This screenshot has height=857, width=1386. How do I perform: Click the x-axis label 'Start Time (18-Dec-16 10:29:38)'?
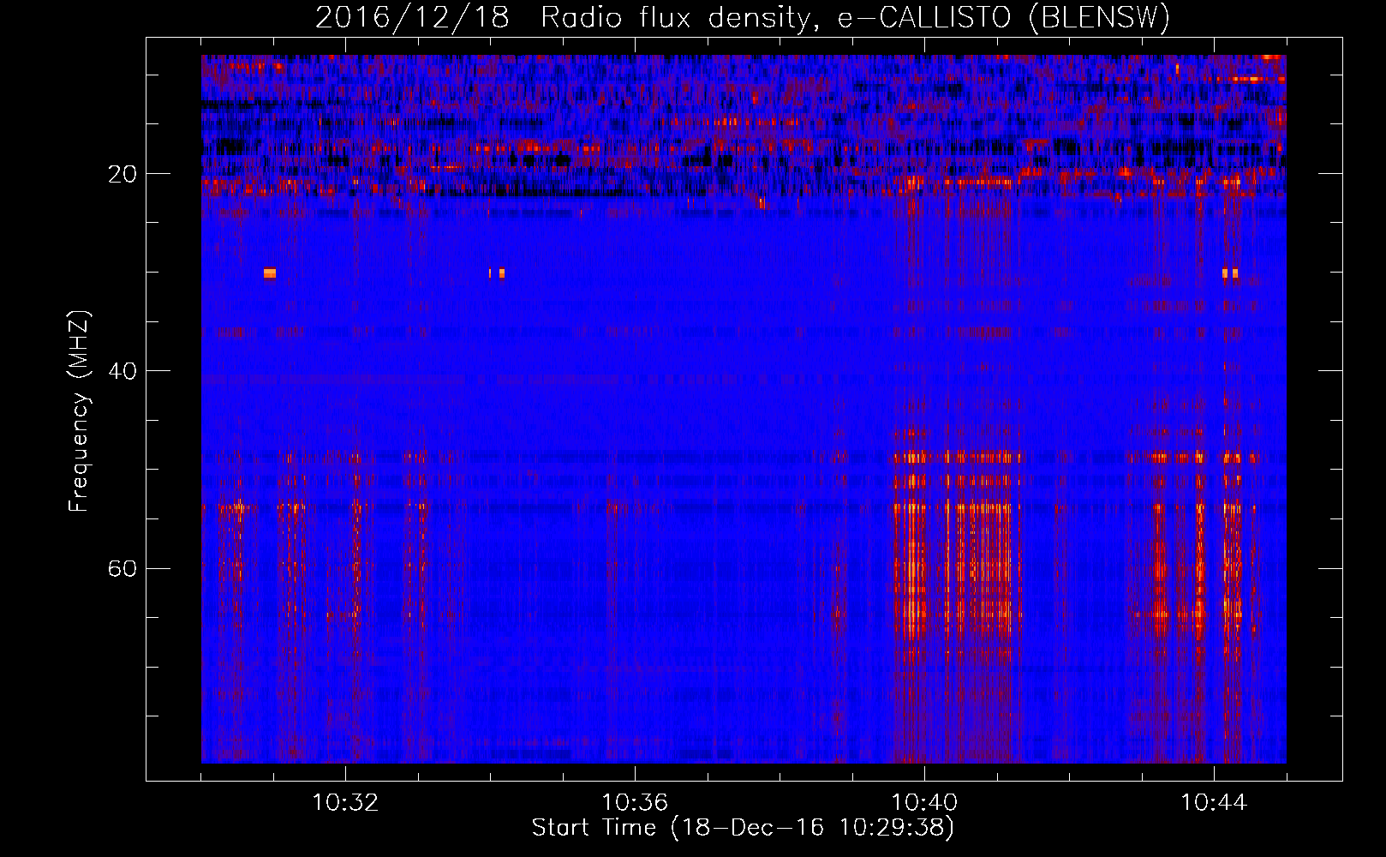(x=743, y=828)
